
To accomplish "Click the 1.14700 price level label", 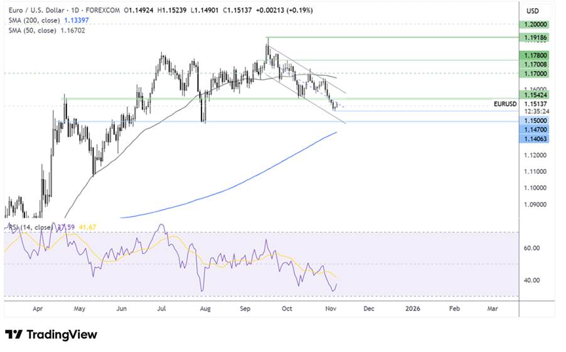I will coord(534,129).
